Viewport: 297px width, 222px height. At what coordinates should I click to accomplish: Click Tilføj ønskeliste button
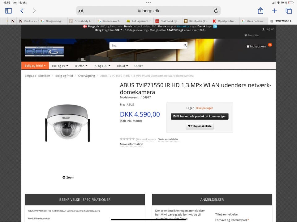[200, 126]
